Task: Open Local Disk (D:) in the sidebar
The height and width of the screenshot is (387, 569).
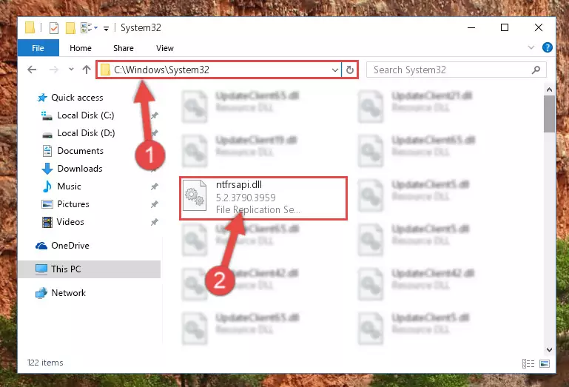Action: pyautogui.click(x=86, y=133)
